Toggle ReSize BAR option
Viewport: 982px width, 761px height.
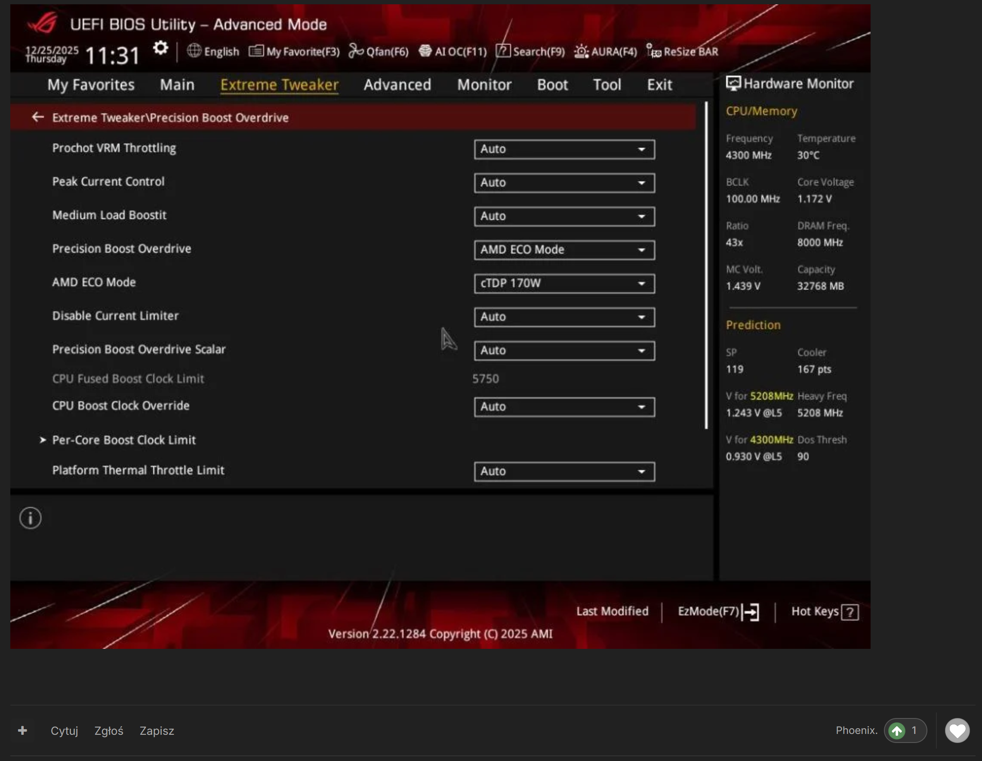tap(683, 52)
